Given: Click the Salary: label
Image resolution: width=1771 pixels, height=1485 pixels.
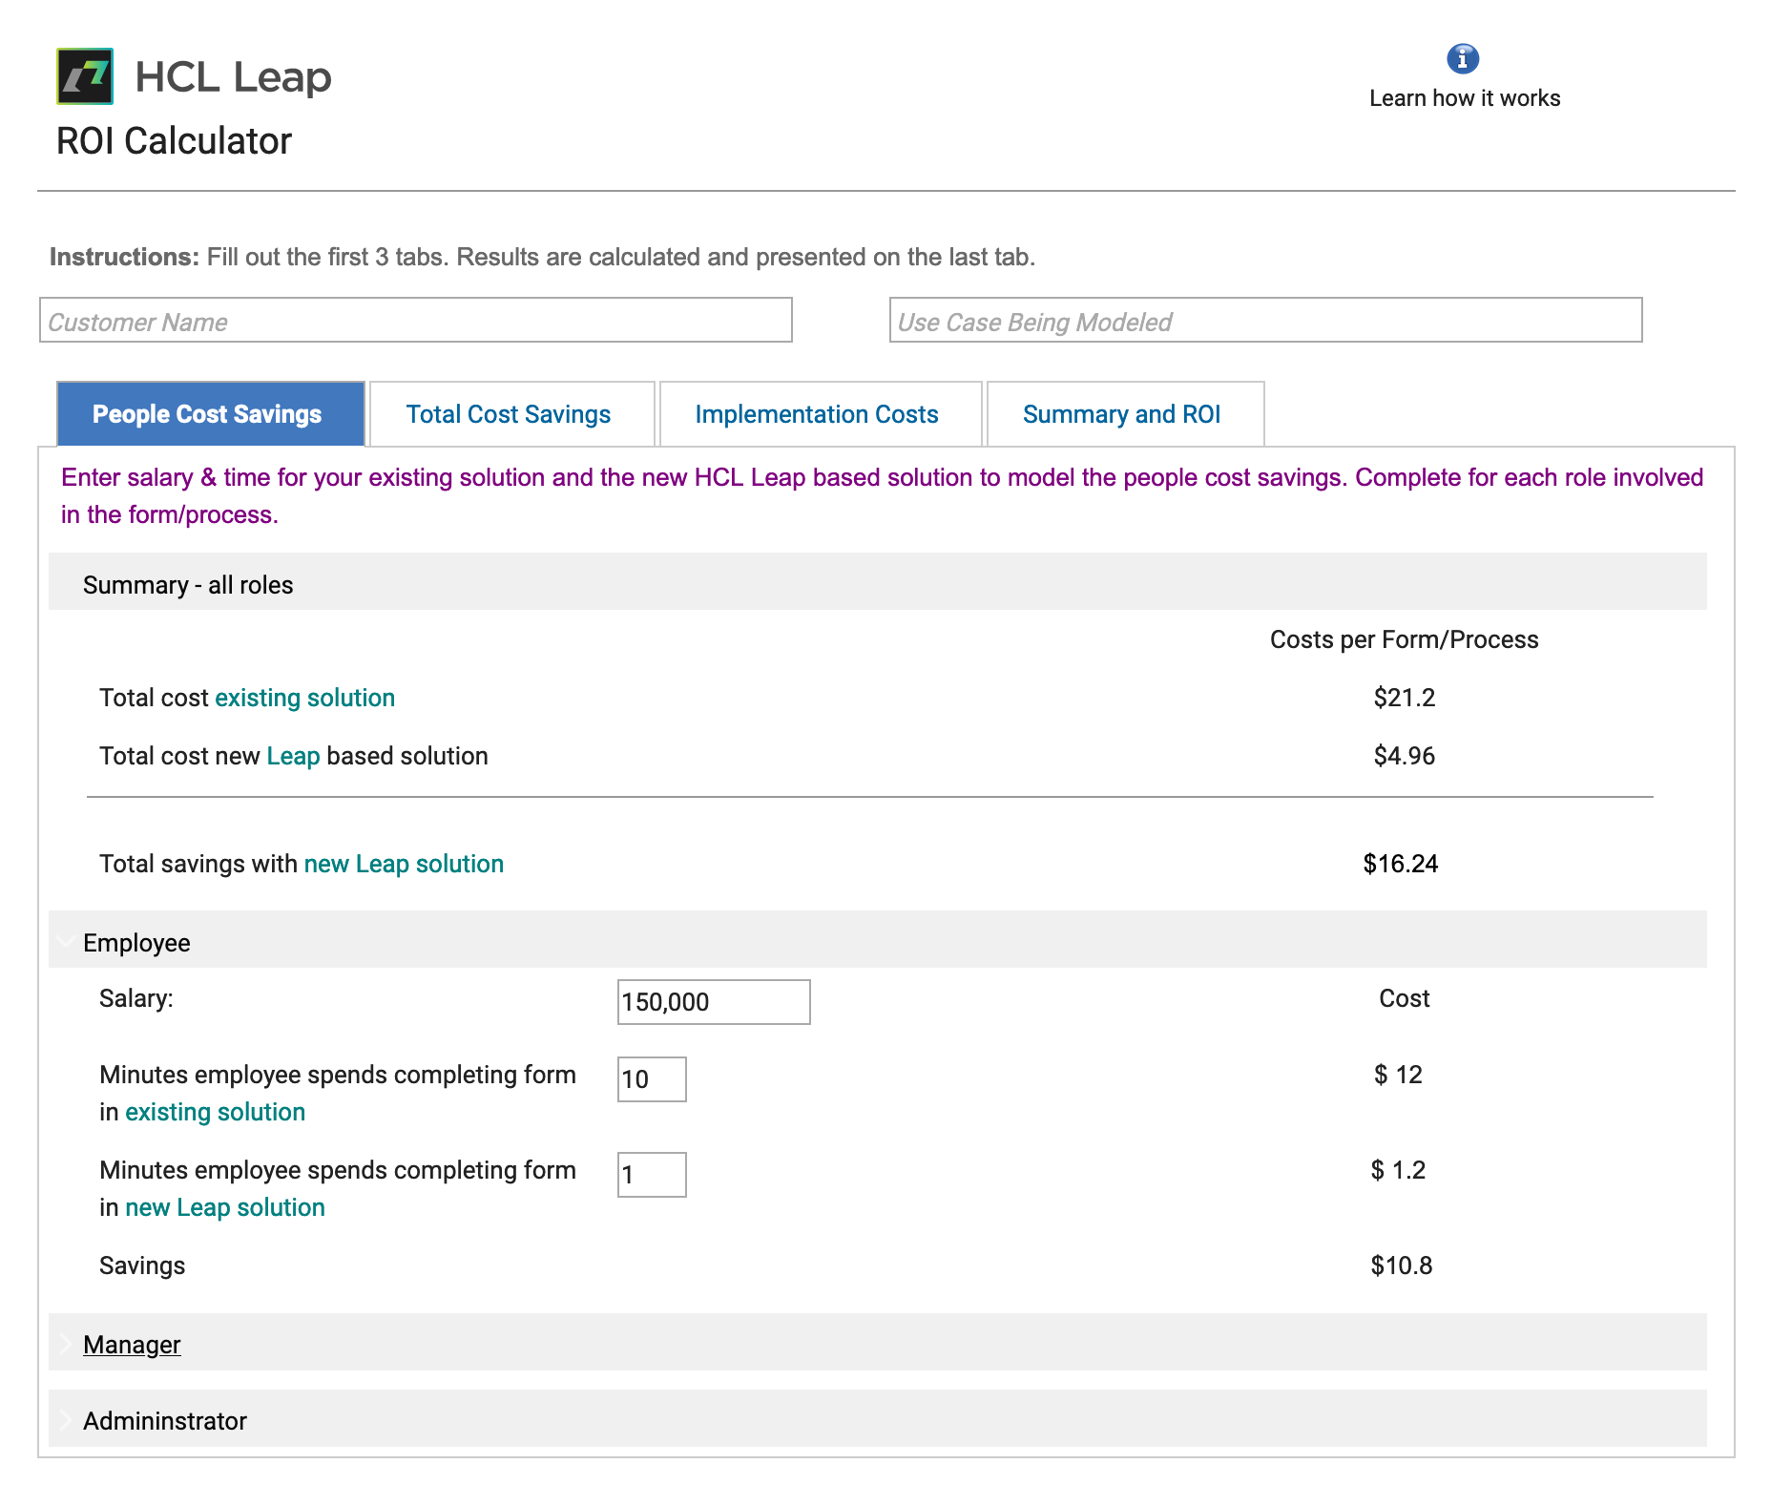Looking at the screenshot, I should (x=136, y=998).
